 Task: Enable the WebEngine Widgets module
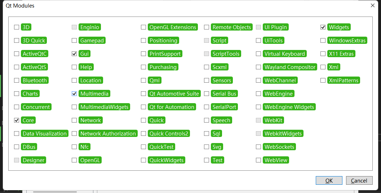[258, 107]
